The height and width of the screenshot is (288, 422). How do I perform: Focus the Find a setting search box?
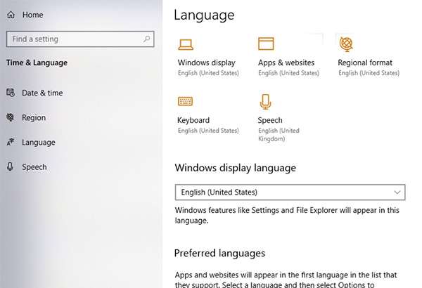80,39
